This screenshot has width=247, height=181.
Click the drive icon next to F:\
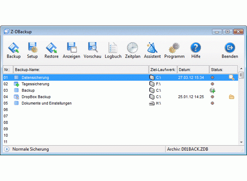(152, 84)
